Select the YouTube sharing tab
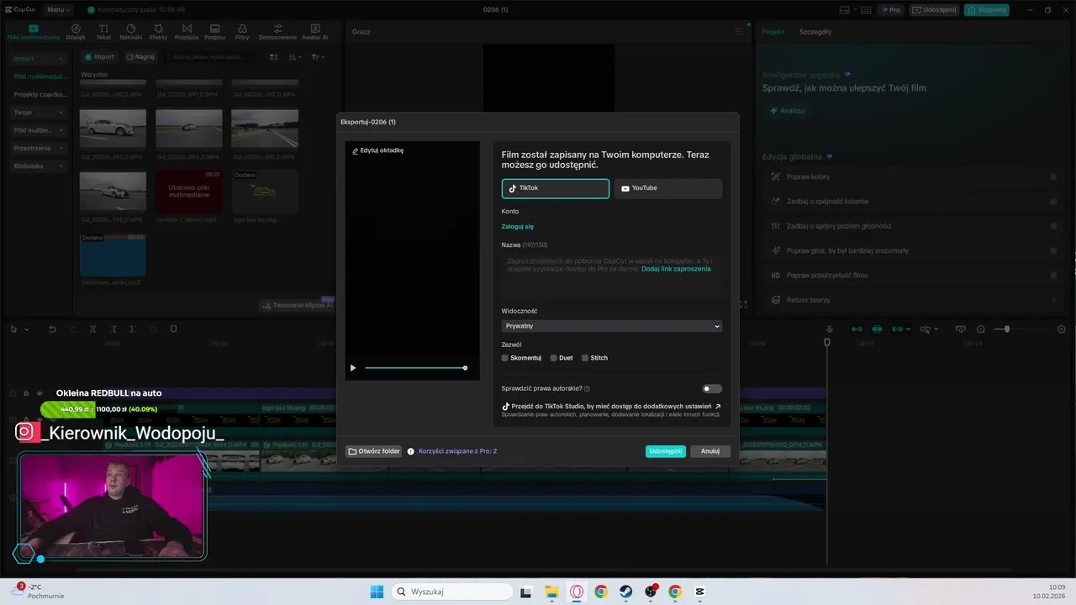 pyautogui.click(x=668, y=188)
